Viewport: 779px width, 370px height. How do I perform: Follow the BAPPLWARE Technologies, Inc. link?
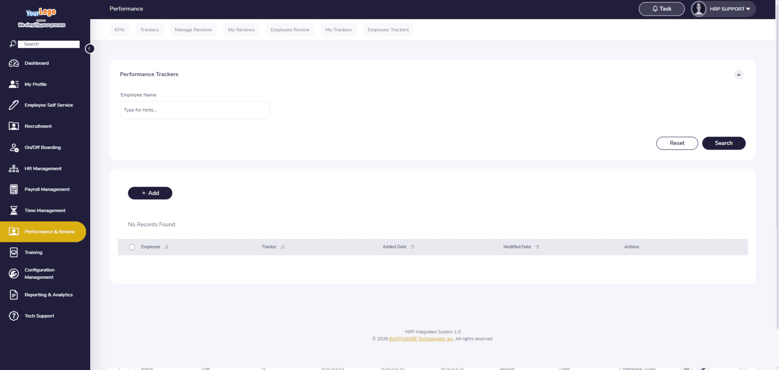421,339
